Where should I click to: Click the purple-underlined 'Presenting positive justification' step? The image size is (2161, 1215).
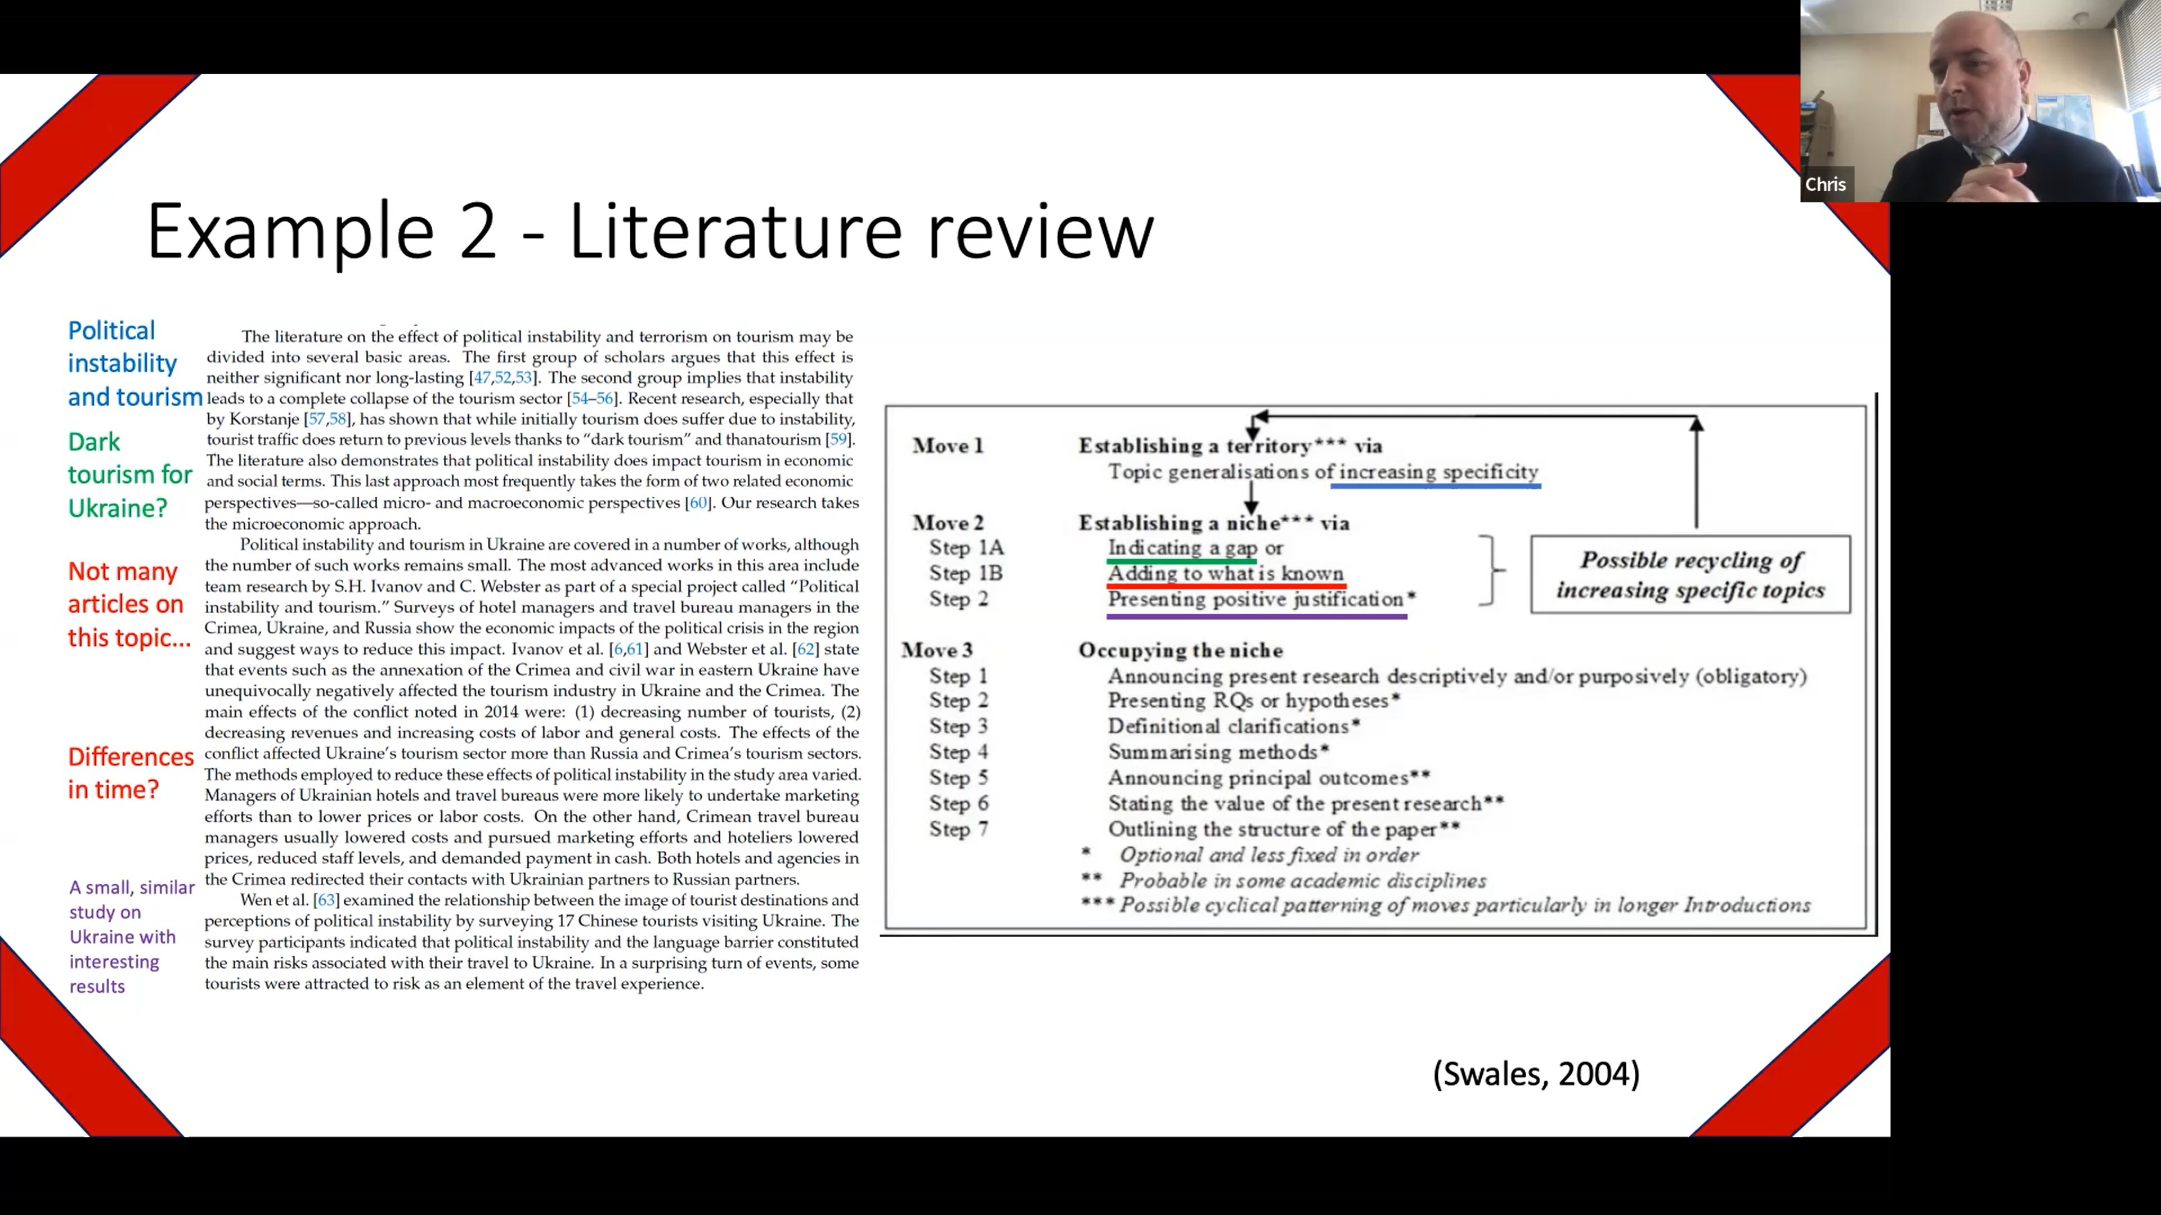[1256, 600]
